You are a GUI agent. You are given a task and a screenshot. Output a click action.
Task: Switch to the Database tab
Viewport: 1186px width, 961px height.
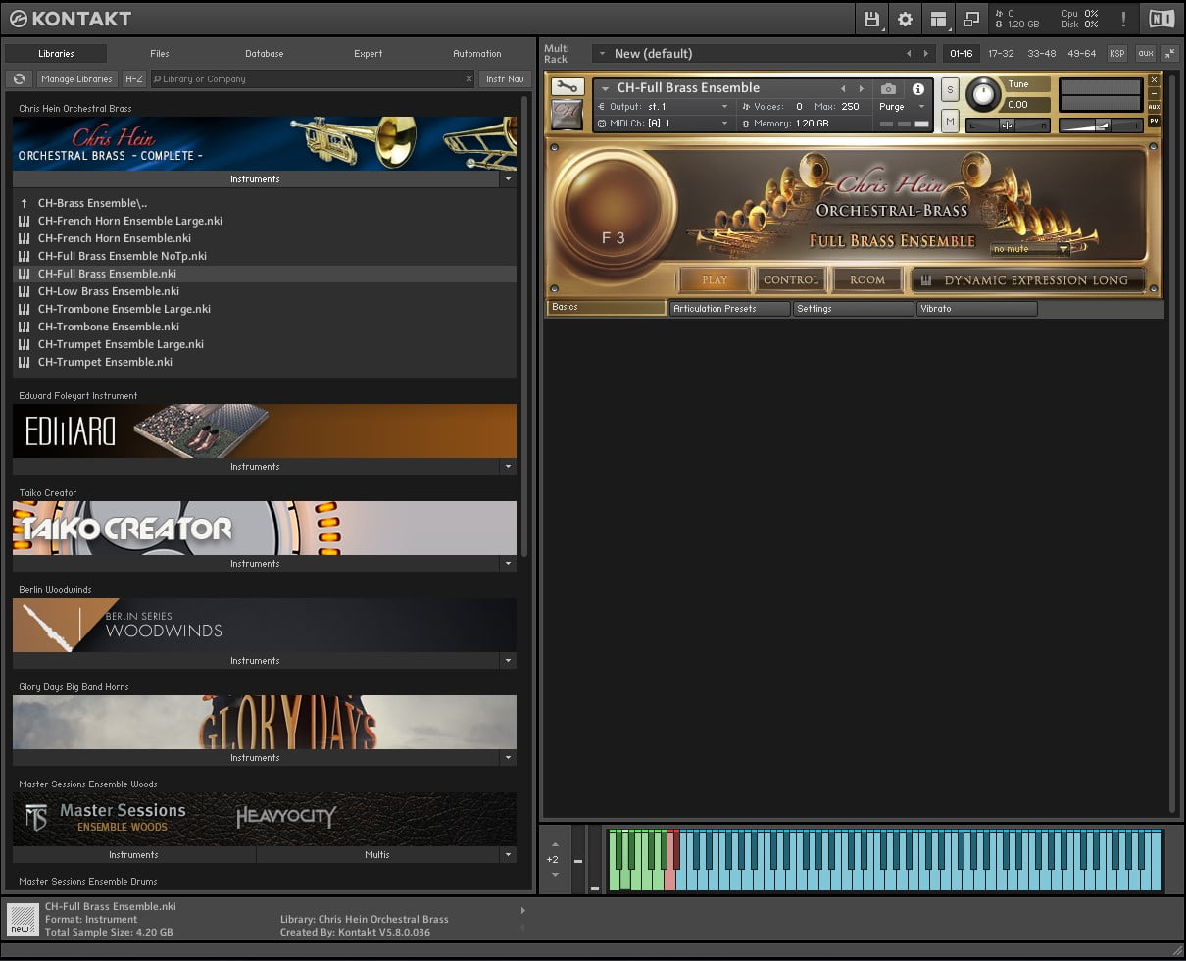click(265, 54)
